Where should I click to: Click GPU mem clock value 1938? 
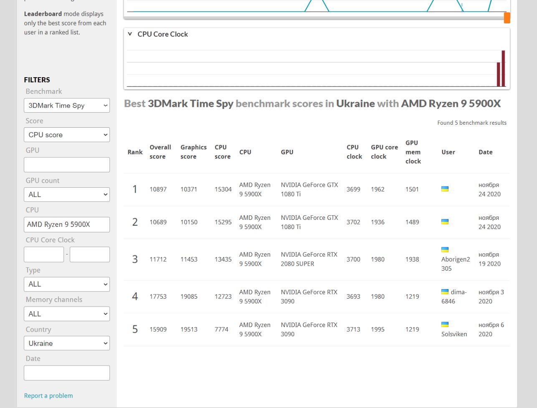[x=412, y=259]
